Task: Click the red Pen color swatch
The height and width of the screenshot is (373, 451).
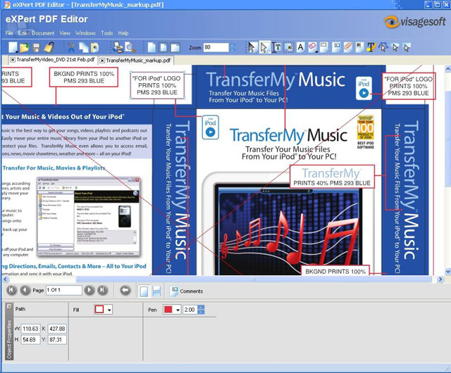Action: point(168,310)
